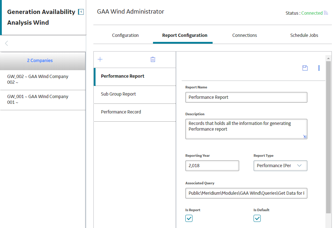334x228 pixels.
Task: Click the connection status signal icon
Action: [x=326, y=13]
